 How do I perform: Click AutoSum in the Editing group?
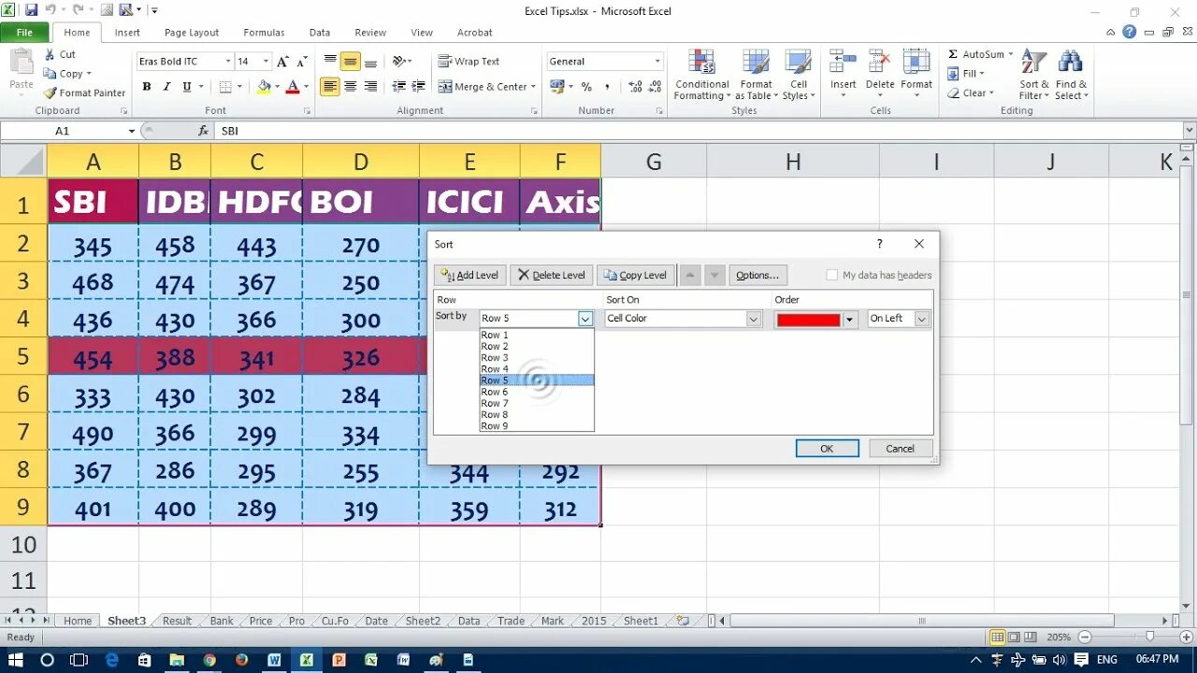pyautogui.click(x=979, y=54)
